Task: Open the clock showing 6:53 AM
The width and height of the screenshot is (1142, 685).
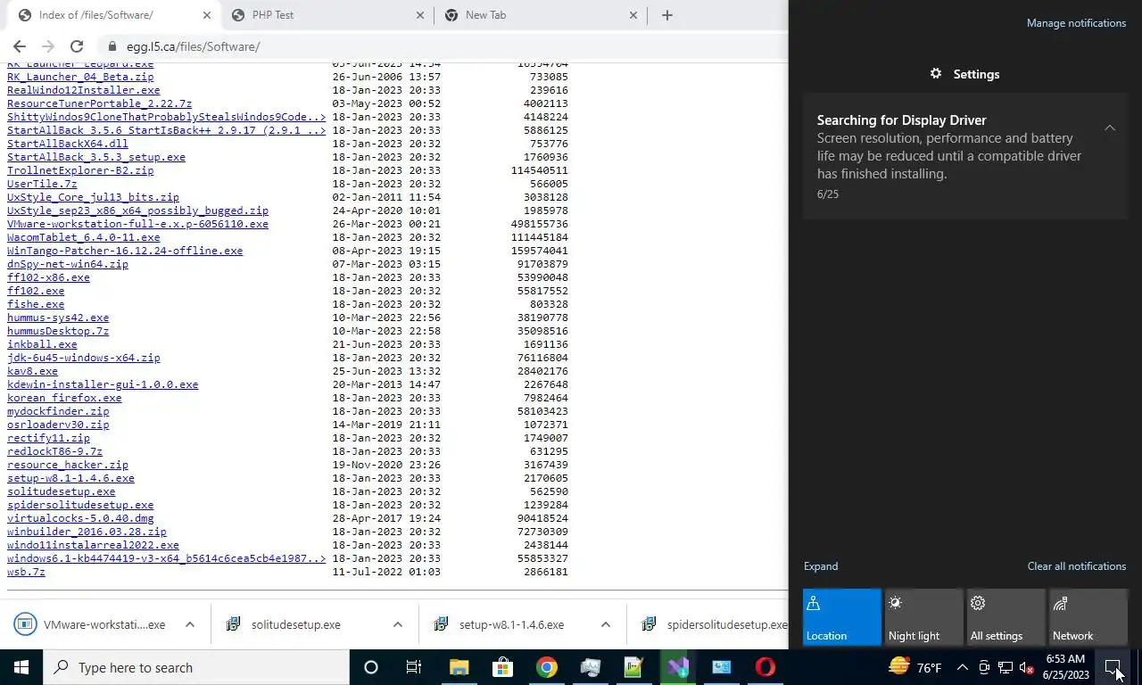Action: coord(1066,667)
